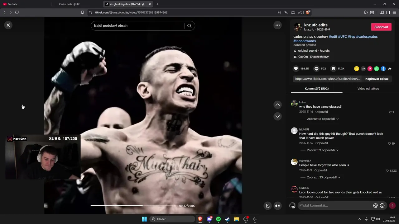Viewport: 399px width, 224px height.
Task: Switch to the Videa od tvůrce tab
Action: (368, 89)
